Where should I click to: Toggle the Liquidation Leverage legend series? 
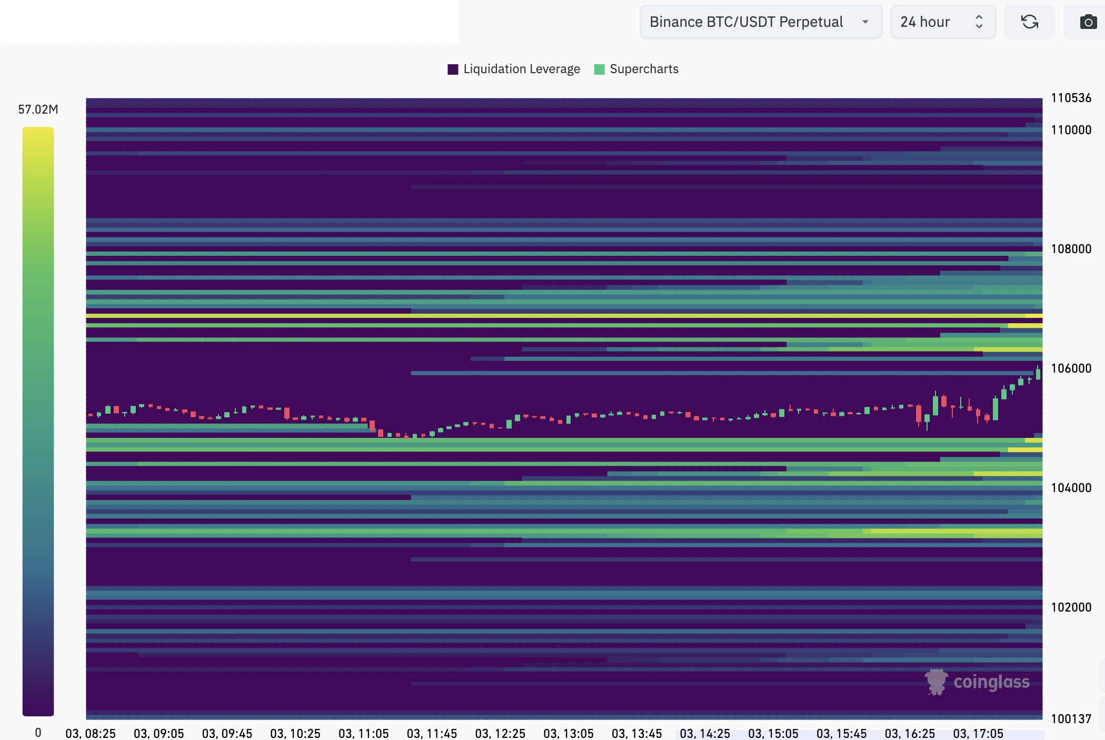pos(521,69)
